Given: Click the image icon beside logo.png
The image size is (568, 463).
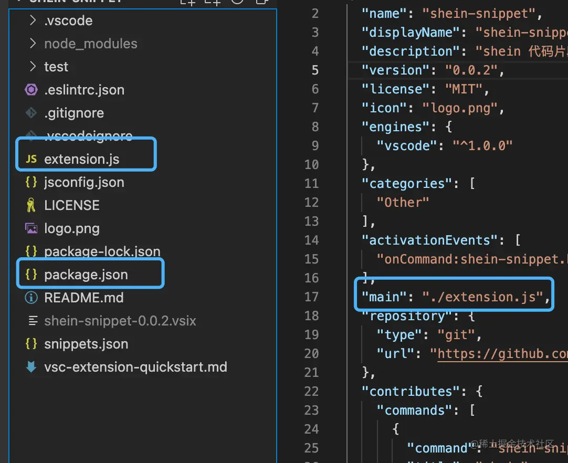Looking at the screenshot, I should click(31, 228).
